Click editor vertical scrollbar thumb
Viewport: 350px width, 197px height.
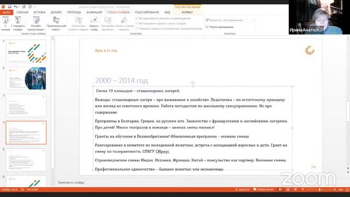click(x=348, y=111)
